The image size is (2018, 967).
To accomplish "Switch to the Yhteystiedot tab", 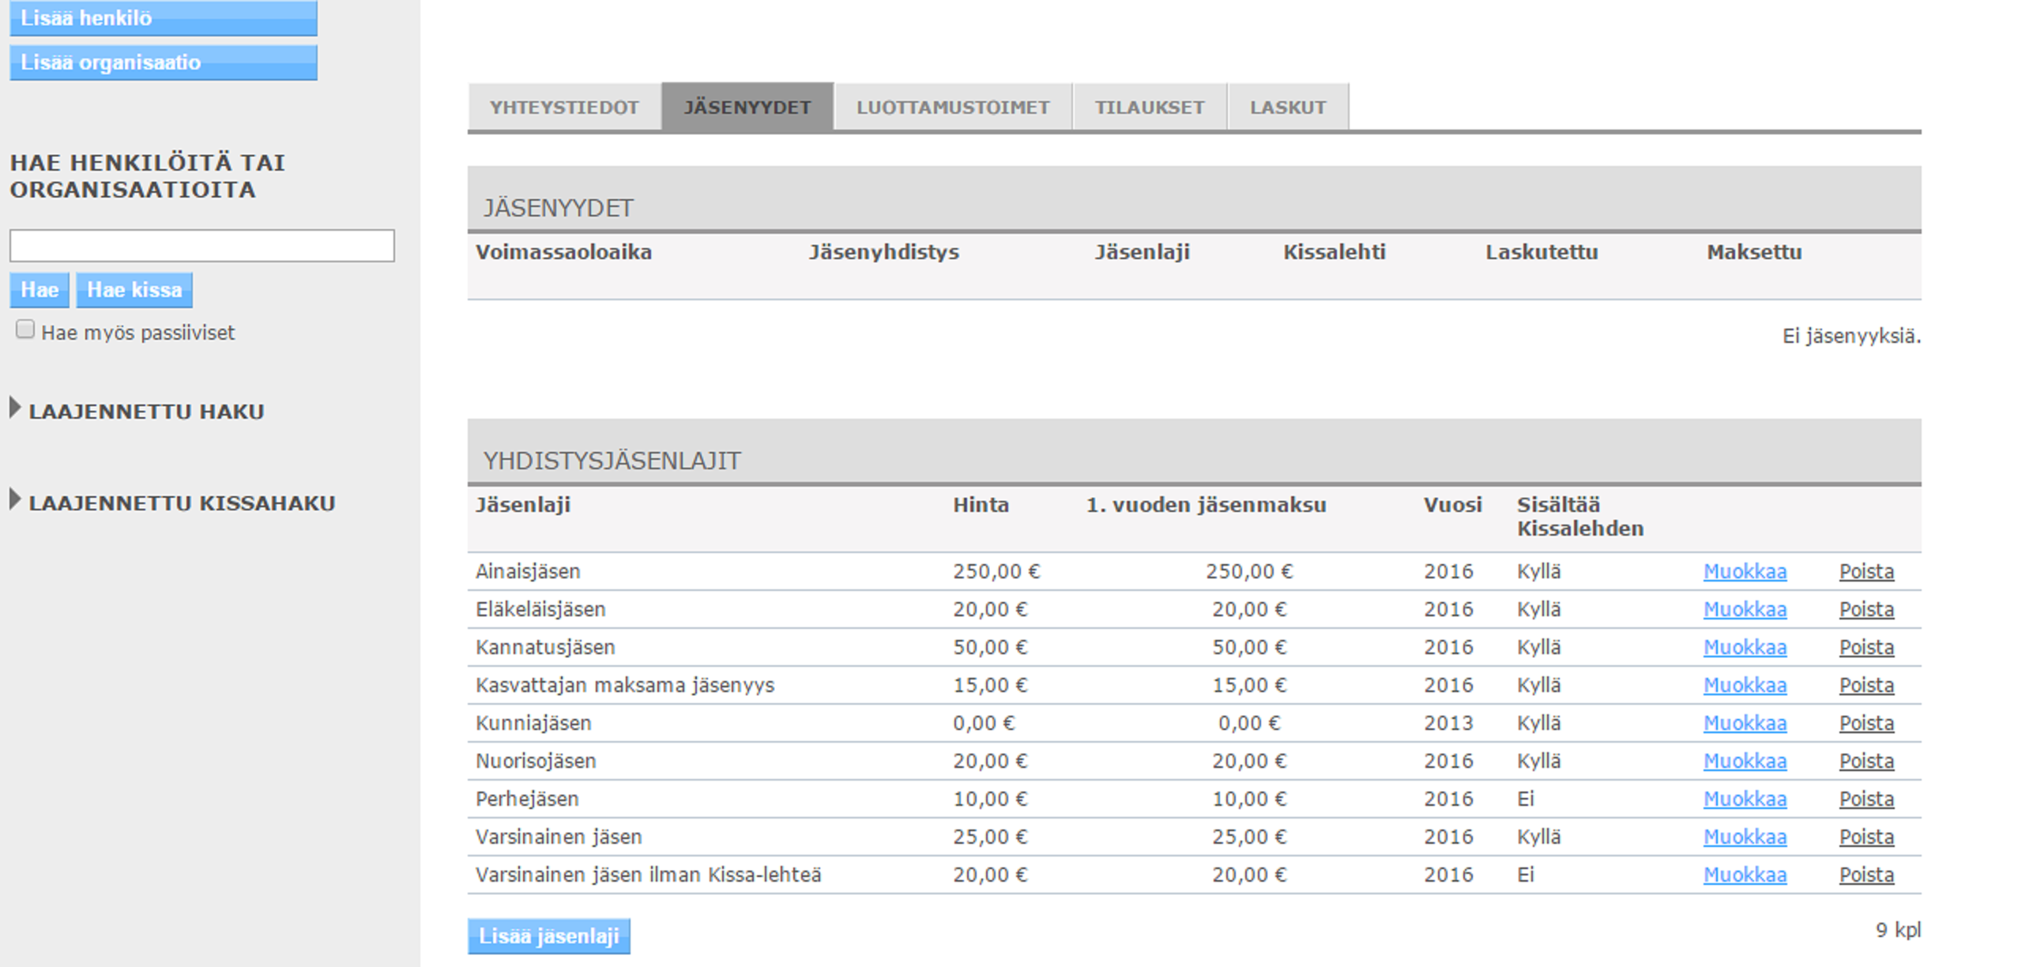I will pyautogui.click(x=564, y=107).
